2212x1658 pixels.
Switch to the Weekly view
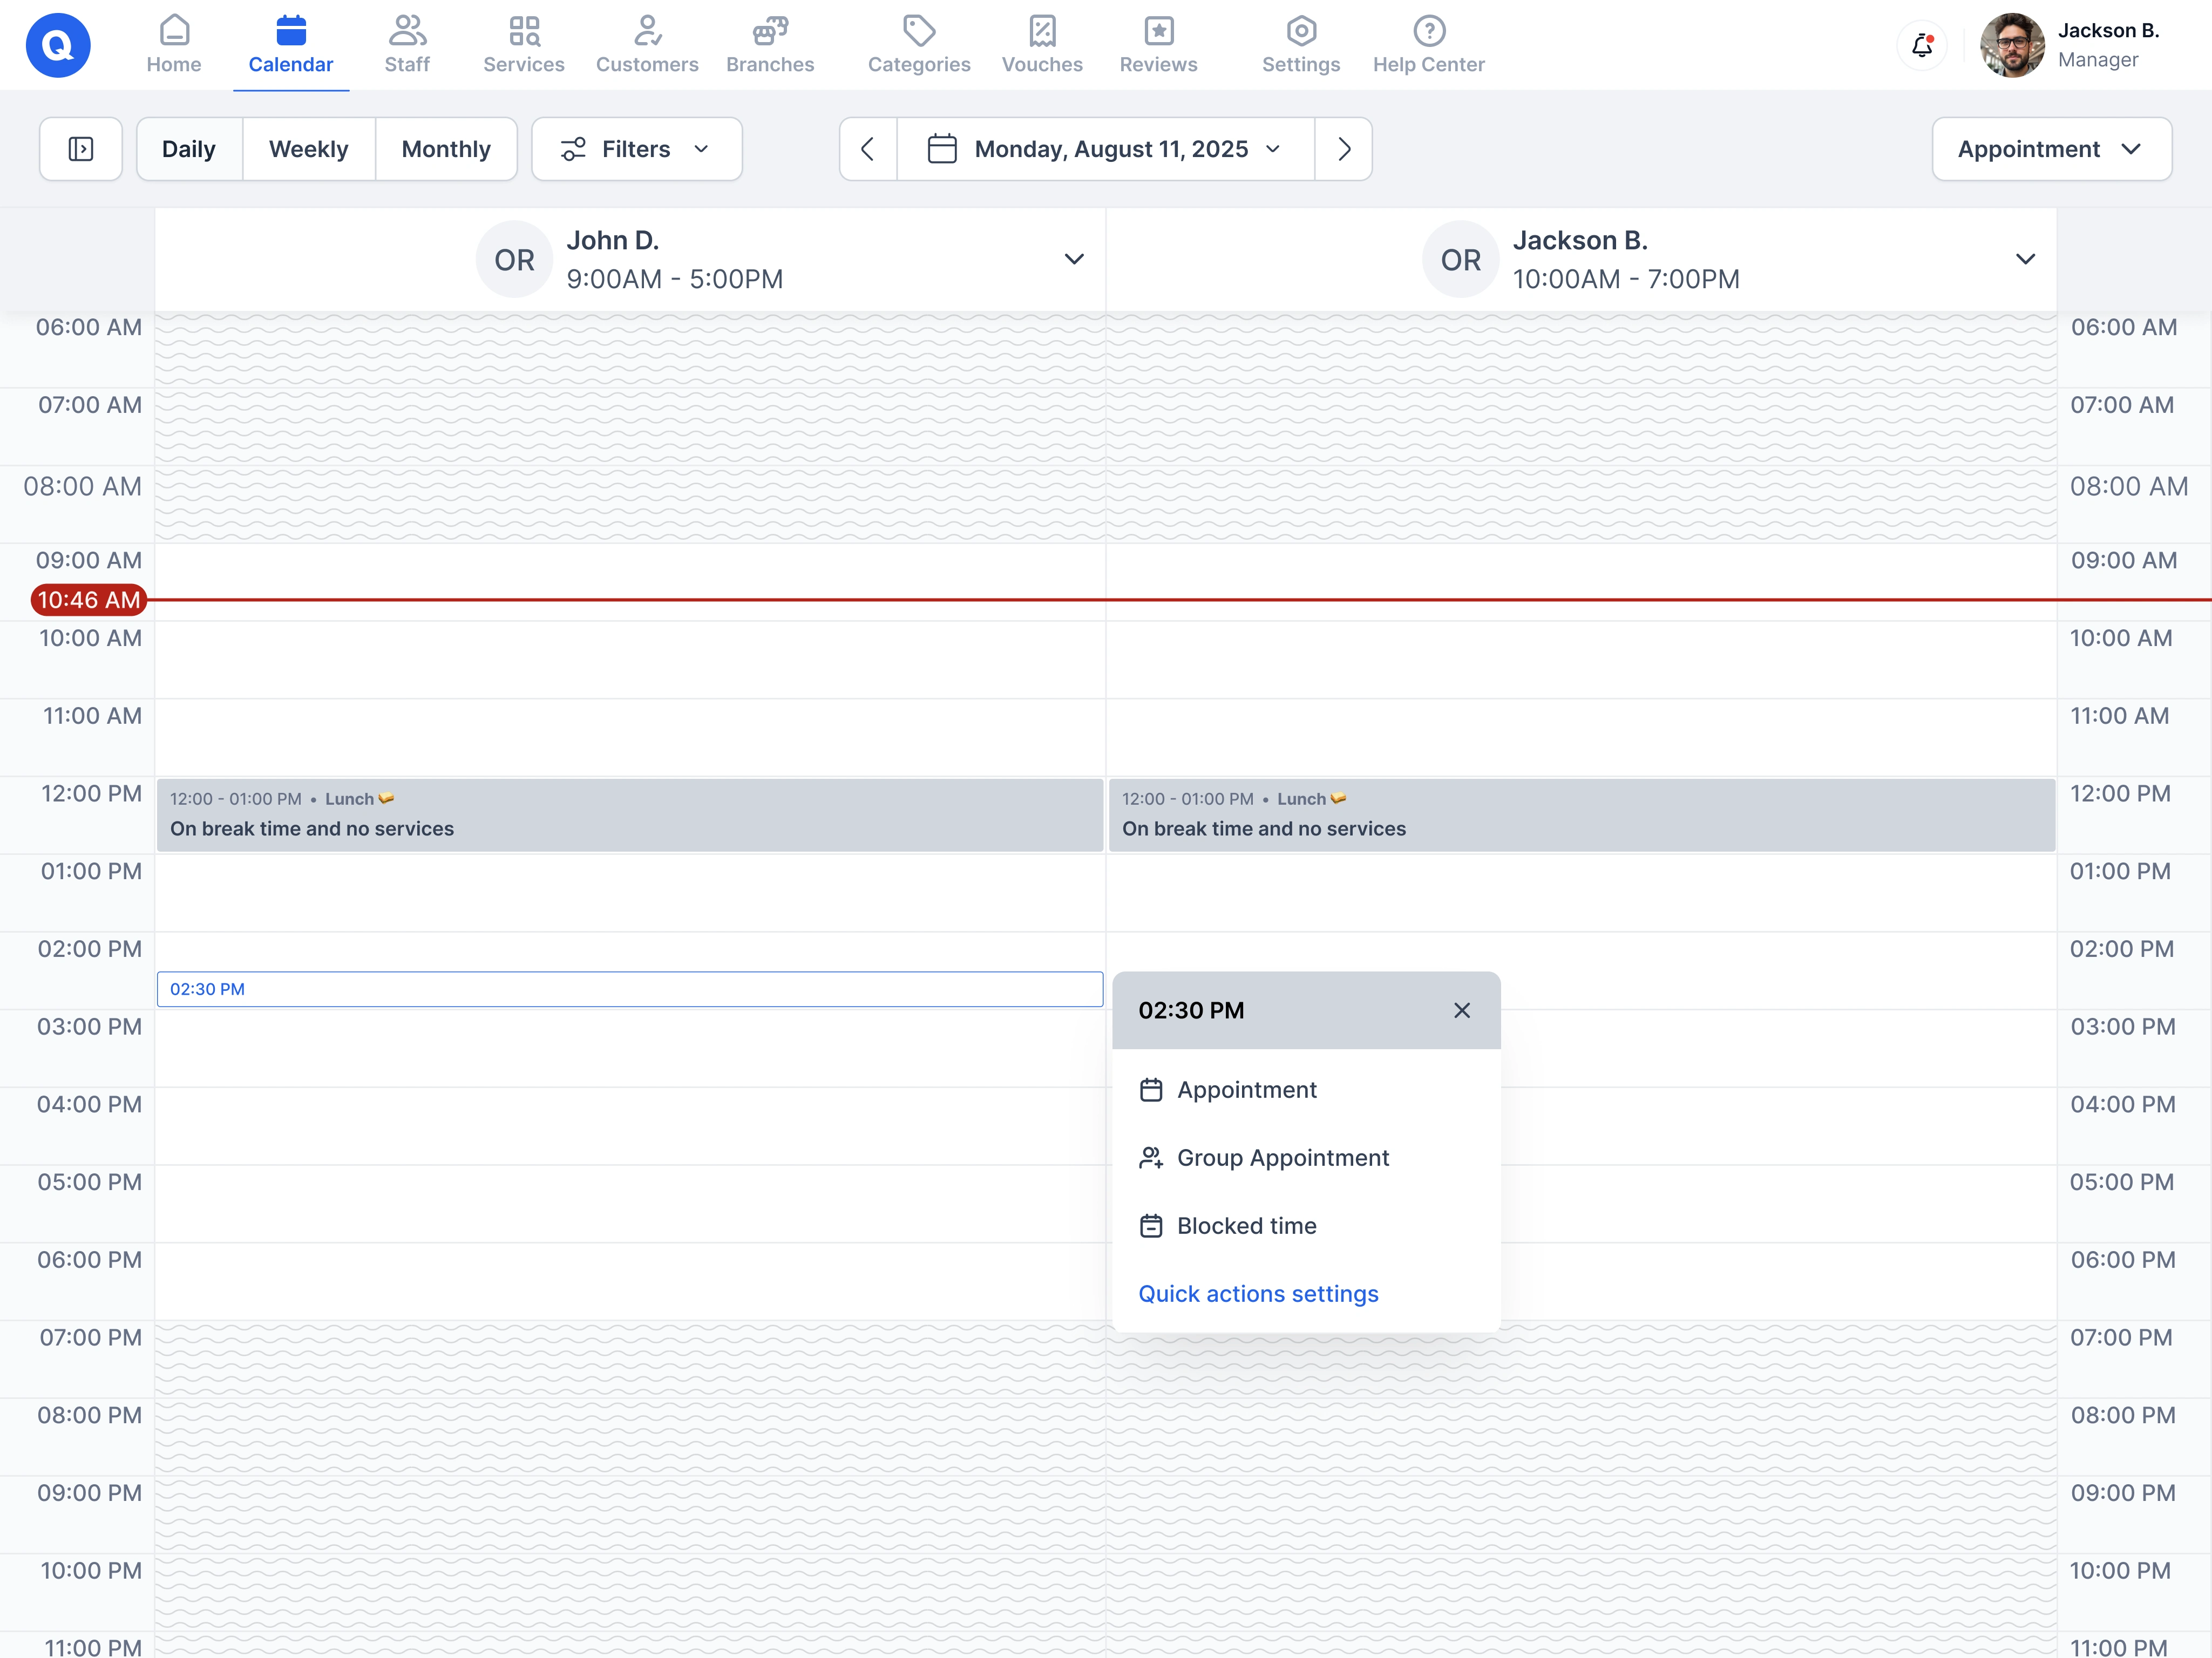(x=308, y=148)
